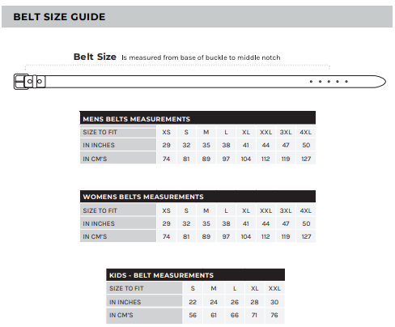395x327 pixels.
Task: Click the 38 inches cell in mens table
Action: pos(226,145)
